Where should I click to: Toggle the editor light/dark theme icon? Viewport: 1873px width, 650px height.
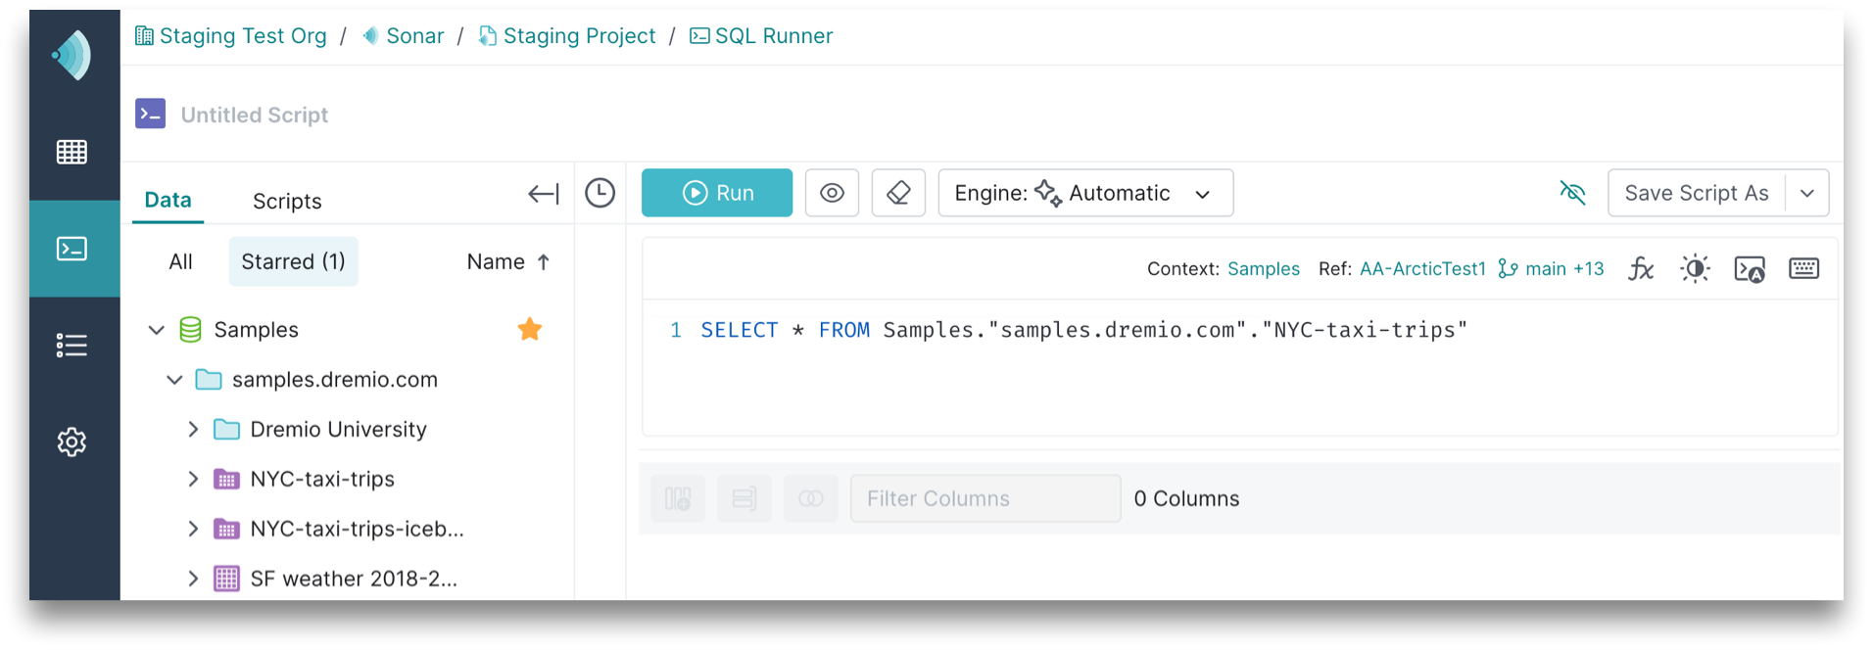point(1695,268)
